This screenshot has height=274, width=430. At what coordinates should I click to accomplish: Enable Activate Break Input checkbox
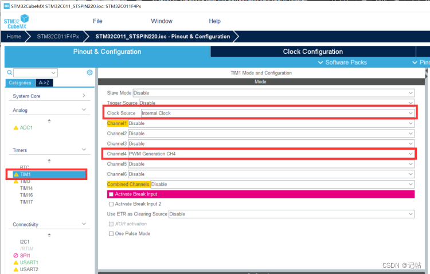tap(111, 194)
